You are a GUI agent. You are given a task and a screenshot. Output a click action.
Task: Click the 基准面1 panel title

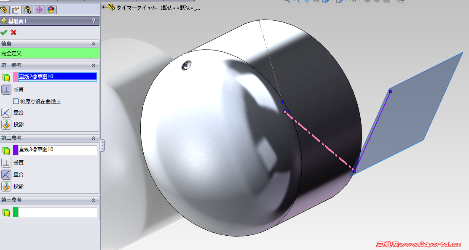18,21
